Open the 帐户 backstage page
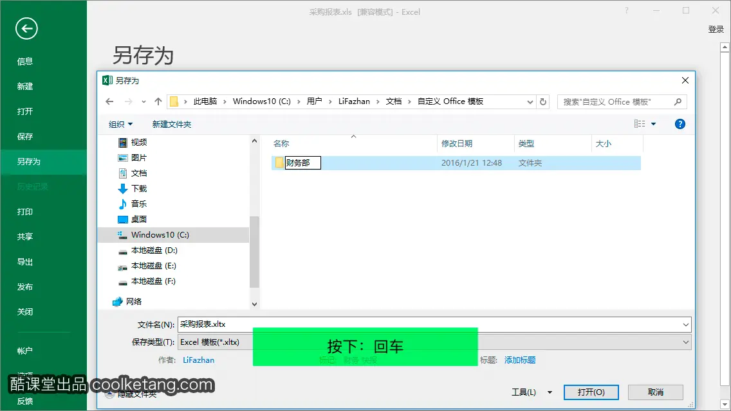 pyautogui.click(x=25, y=351)
